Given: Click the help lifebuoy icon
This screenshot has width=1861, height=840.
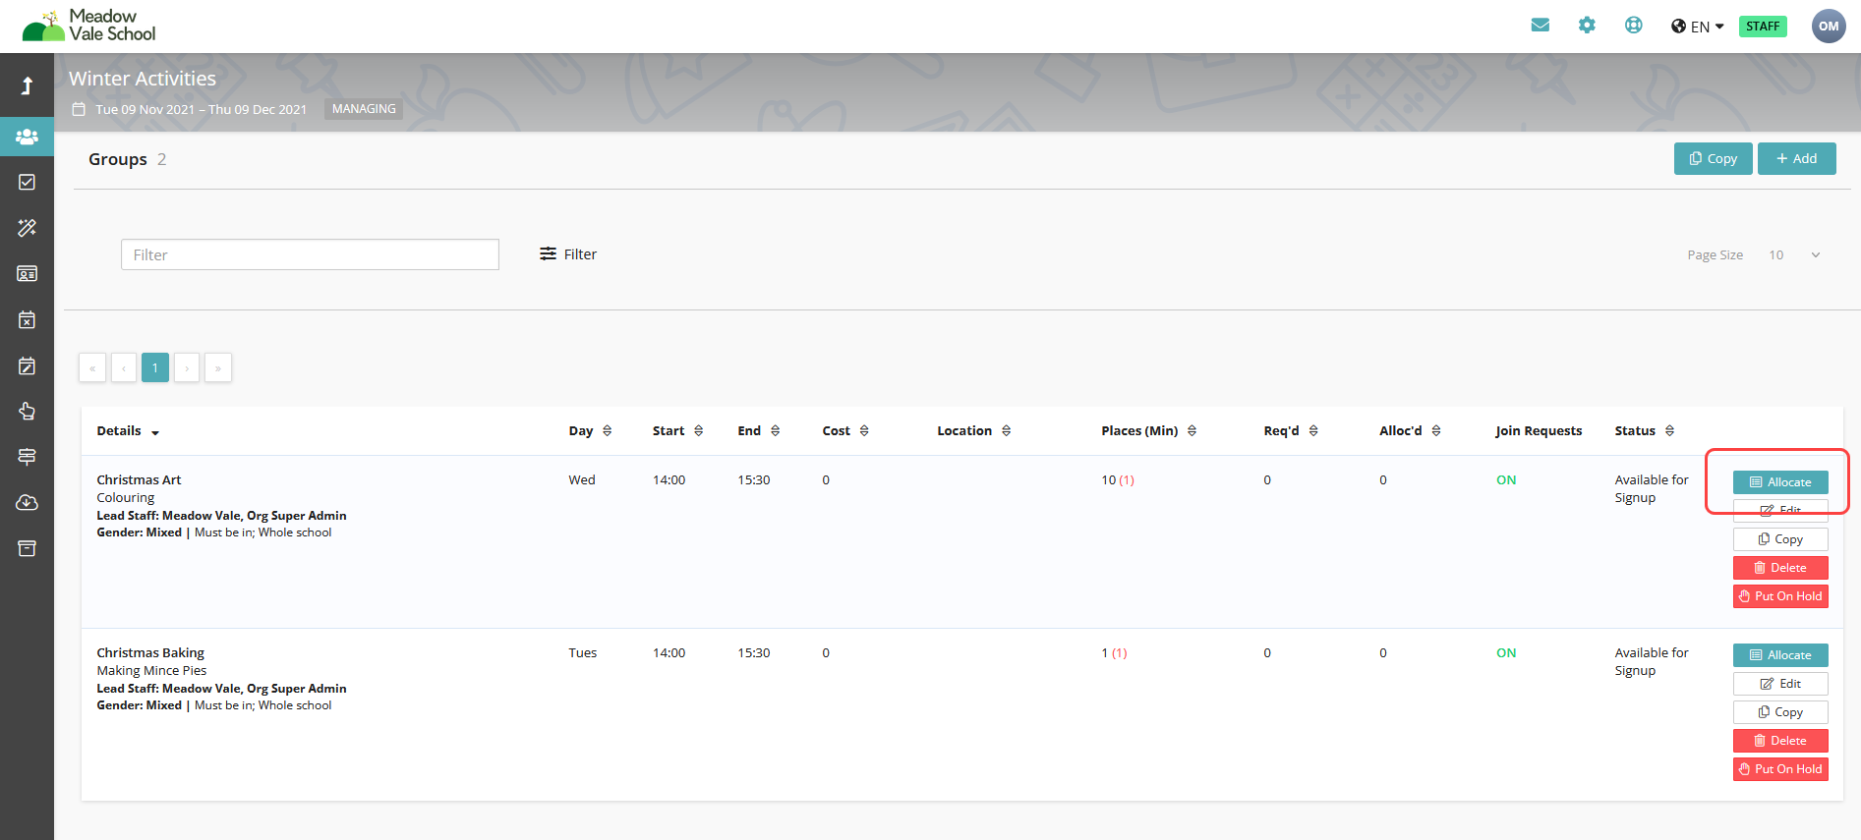Looking at the screenshot, I should [1633, 26].
